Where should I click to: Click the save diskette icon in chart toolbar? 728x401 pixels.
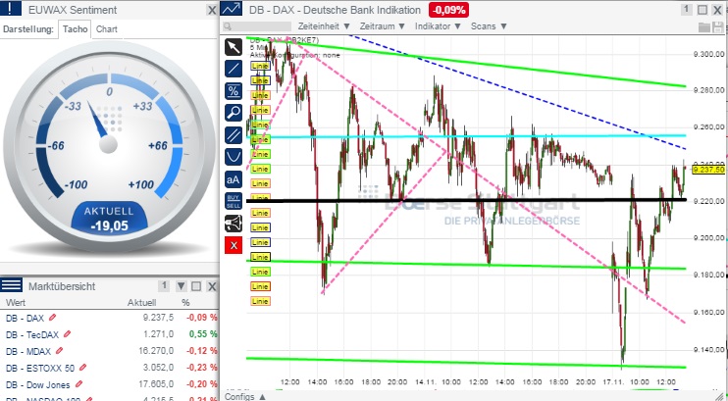718,26
